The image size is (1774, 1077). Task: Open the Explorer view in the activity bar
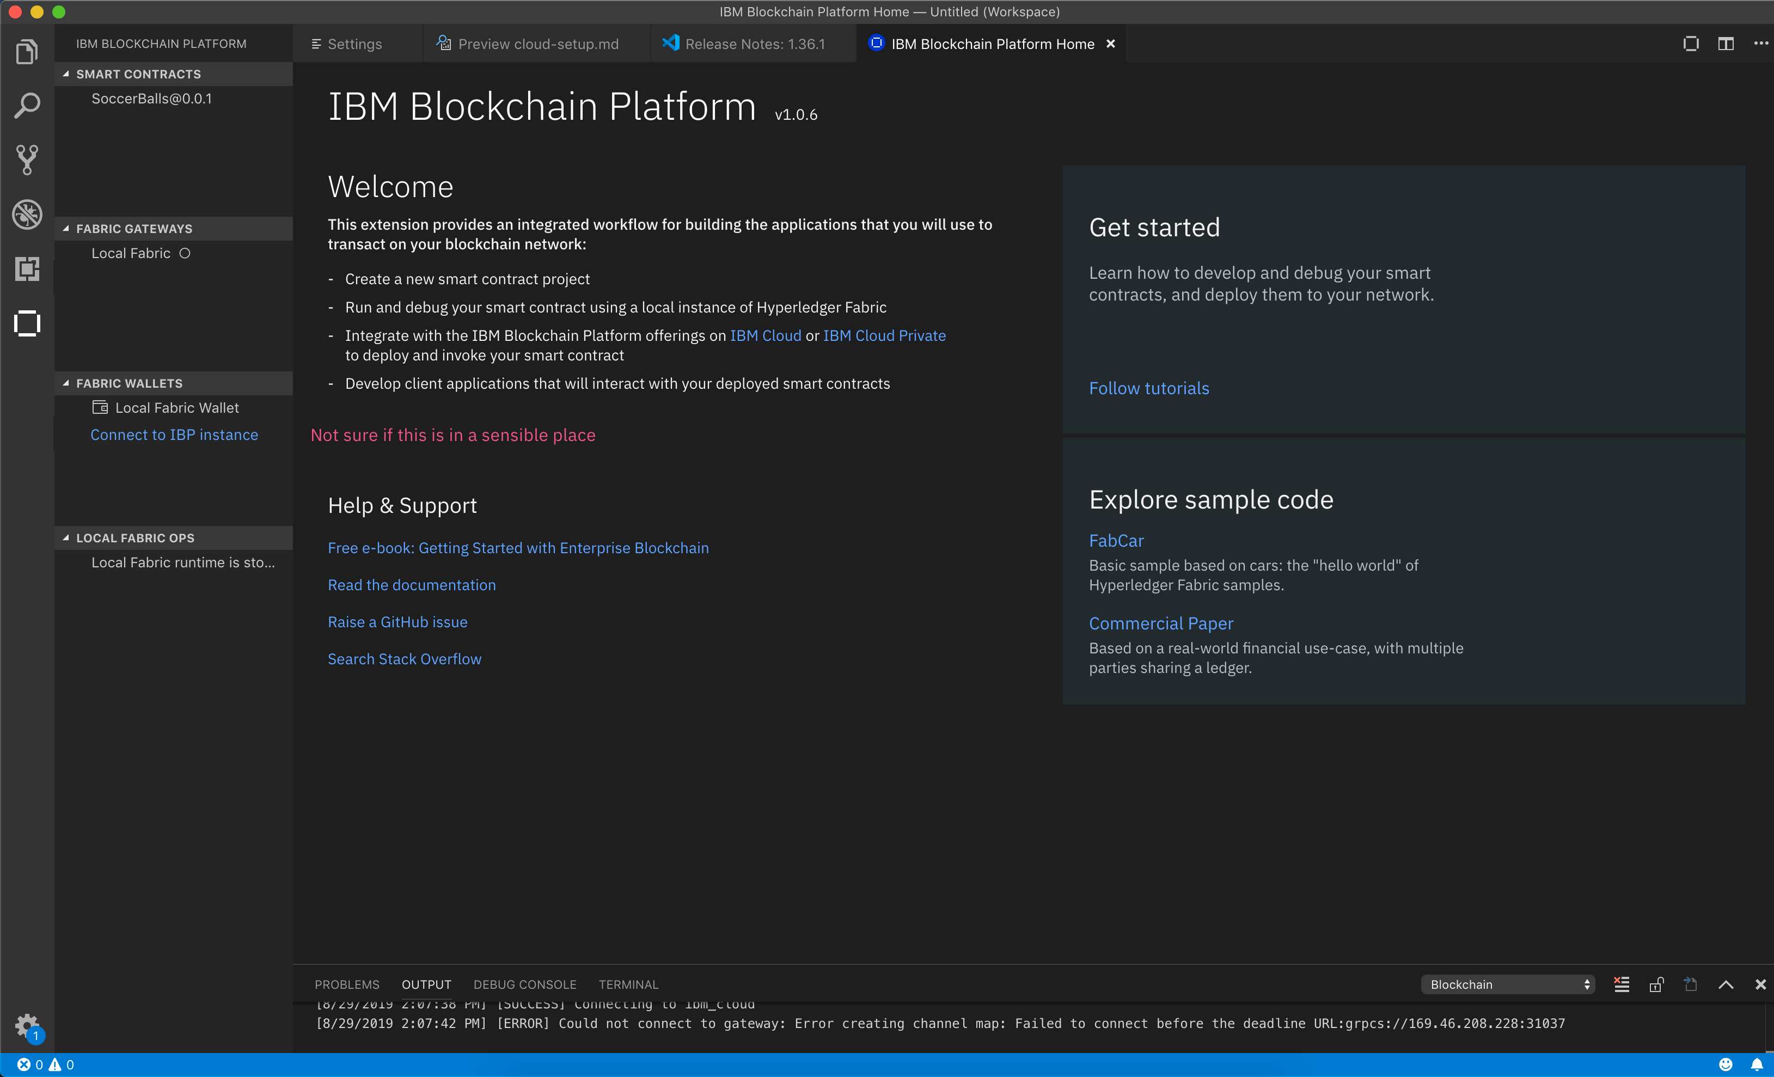(27, 51)
